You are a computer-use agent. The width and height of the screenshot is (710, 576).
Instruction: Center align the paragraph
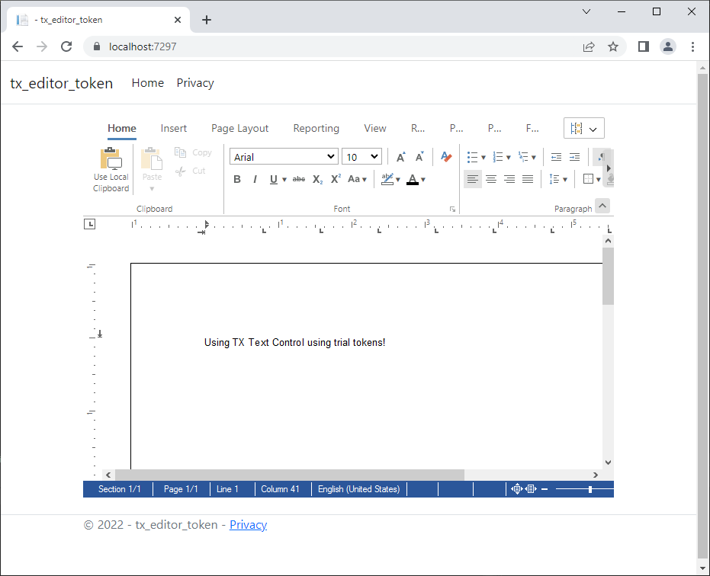tap(491, 179)
